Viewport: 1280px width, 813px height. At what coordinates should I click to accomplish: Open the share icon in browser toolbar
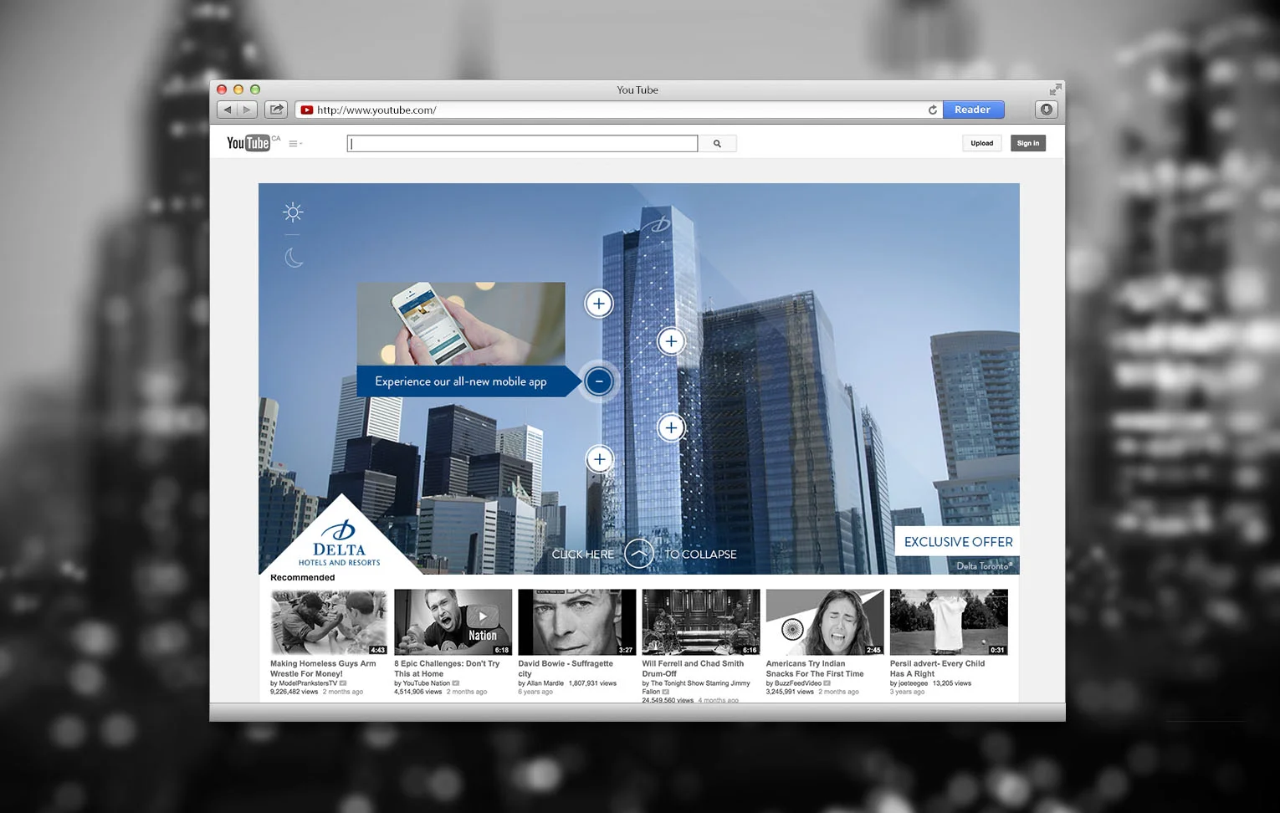click(276, 110)
